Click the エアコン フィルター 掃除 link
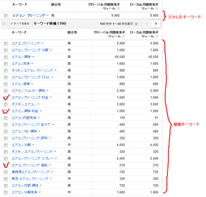Viewport: 206px width, 197px height. point(28,91)
